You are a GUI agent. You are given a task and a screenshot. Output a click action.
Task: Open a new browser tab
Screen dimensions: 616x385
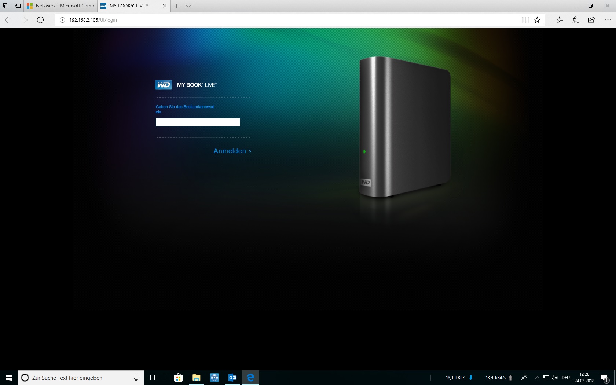177,6
